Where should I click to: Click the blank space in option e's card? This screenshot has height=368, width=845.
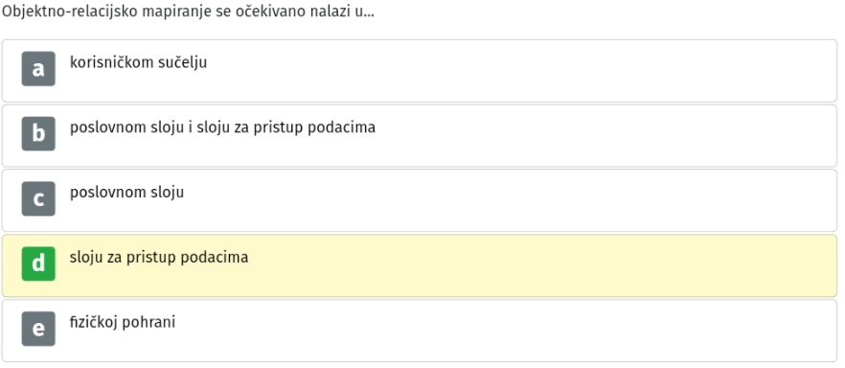pos(538,331)
